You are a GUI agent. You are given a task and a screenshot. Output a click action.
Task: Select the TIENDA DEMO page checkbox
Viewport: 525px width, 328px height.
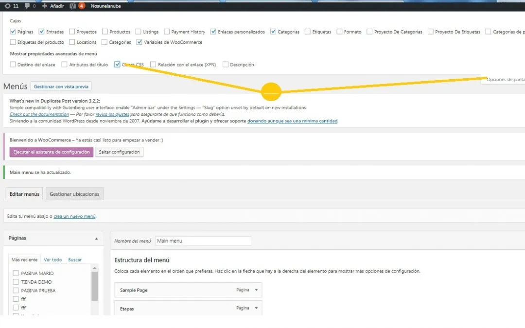(16, 282)
